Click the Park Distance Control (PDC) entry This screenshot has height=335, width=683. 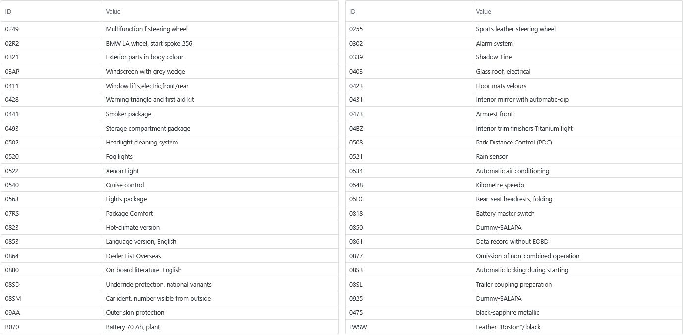pyautogui.click(x=514, y=143)
